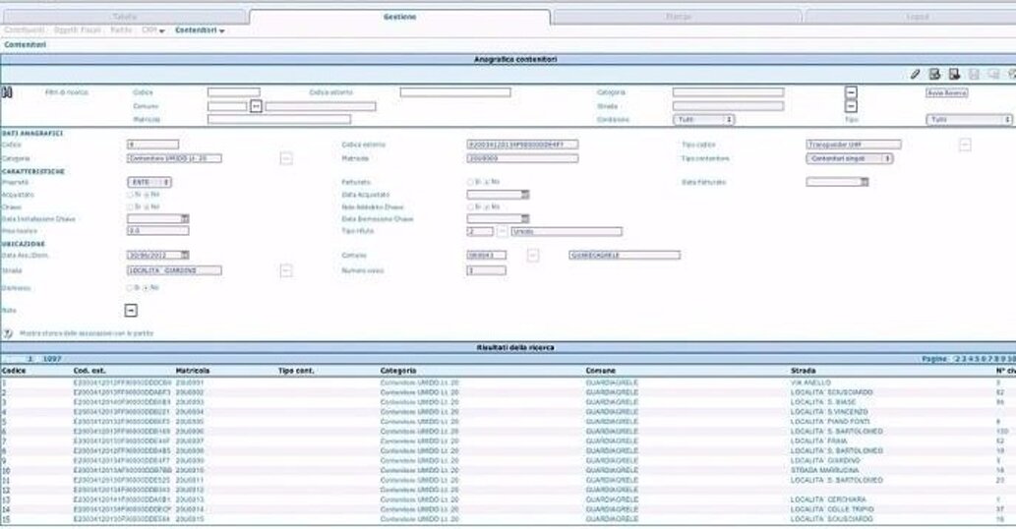The height and width of the screenshot is (529, 1016).
Task: Click the lookup button next to Strada field
Action: point(285,270)
